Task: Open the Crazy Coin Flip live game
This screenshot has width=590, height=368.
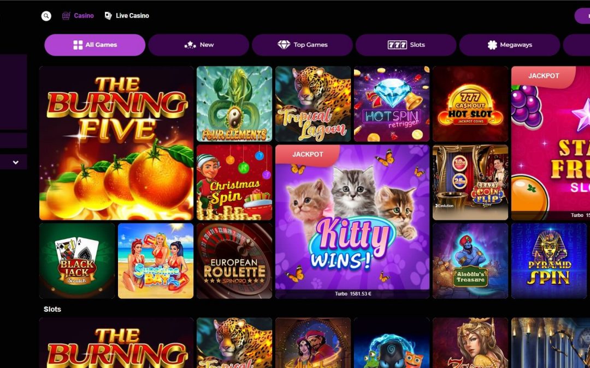Action: (470, 183)
